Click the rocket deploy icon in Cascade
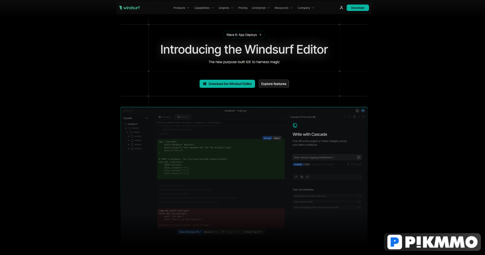The image size is (485, 255). [308, 177]
